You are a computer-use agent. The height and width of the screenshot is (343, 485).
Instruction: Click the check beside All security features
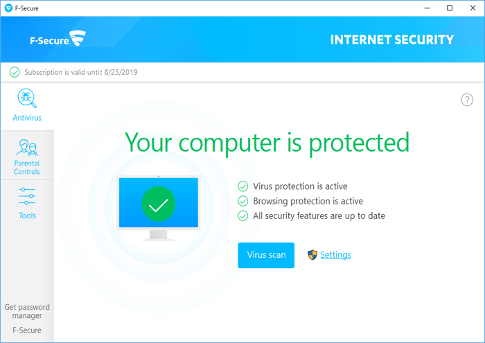pos(243,216)
